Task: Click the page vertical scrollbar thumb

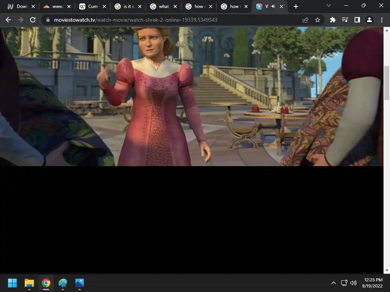Action: pyautogui.click(x=387, y=83)
